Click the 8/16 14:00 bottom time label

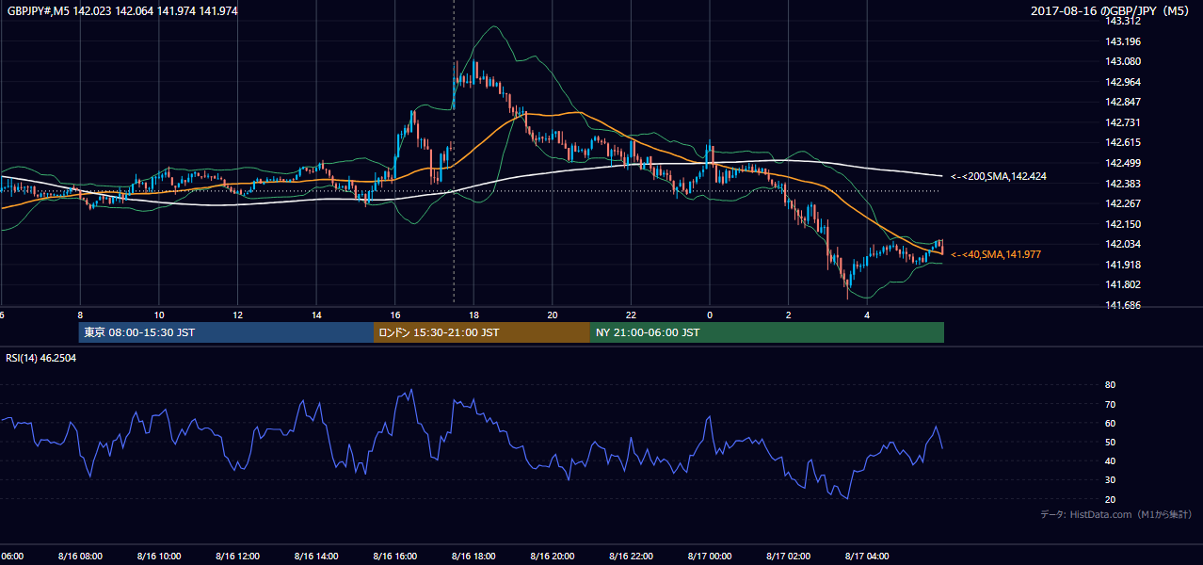[x=316, y=556]
